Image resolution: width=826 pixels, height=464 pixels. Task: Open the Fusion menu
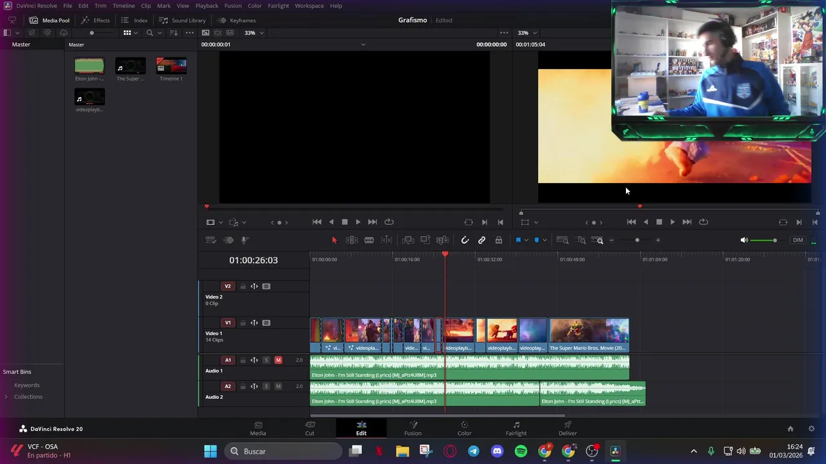pyautogui.click(x=233, y=6)
